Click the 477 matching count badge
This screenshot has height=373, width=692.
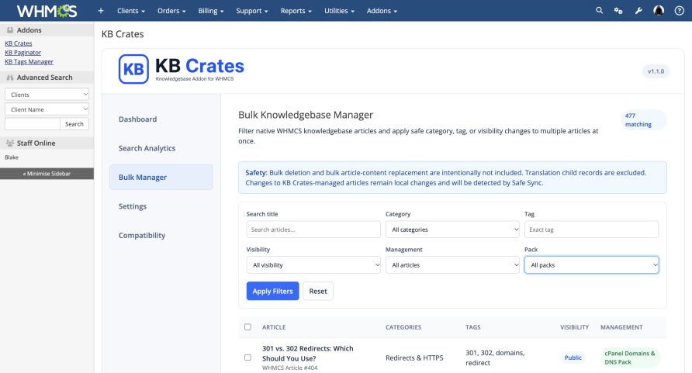pyautogui.click(x=642, y=120)
